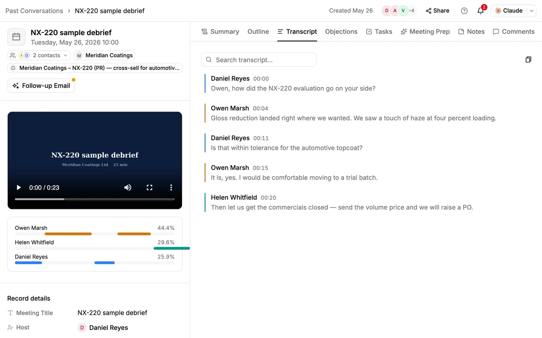Click the calendar icon beside meeting title
The width and height of the screenshot is (542, 338).
[16, 37]
